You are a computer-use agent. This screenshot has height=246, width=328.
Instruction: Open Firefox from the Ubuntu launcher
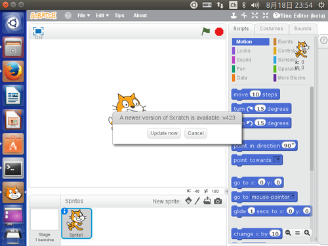[x=13, y=72]
